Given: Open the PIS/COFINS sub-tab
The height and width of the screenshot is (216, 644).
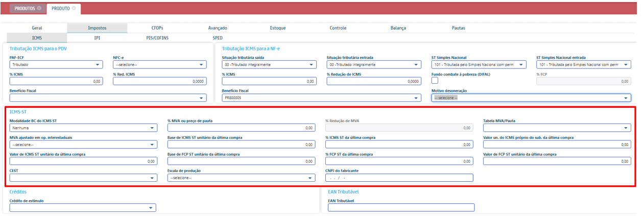Looking at the screenshot, I should (157, 37).
